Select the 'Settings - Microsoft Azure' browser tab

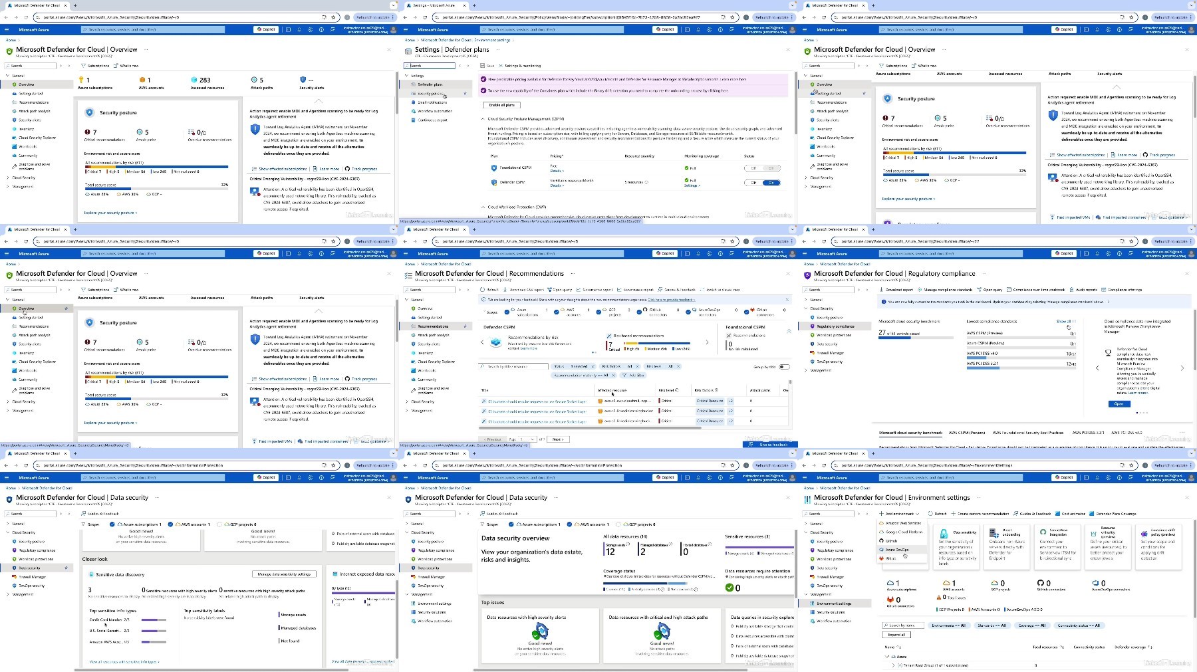[x=437, y=5]
